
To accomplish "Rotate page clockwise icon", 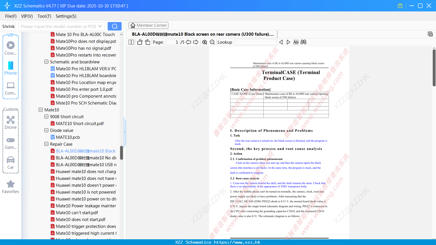I will click(147, 42).
